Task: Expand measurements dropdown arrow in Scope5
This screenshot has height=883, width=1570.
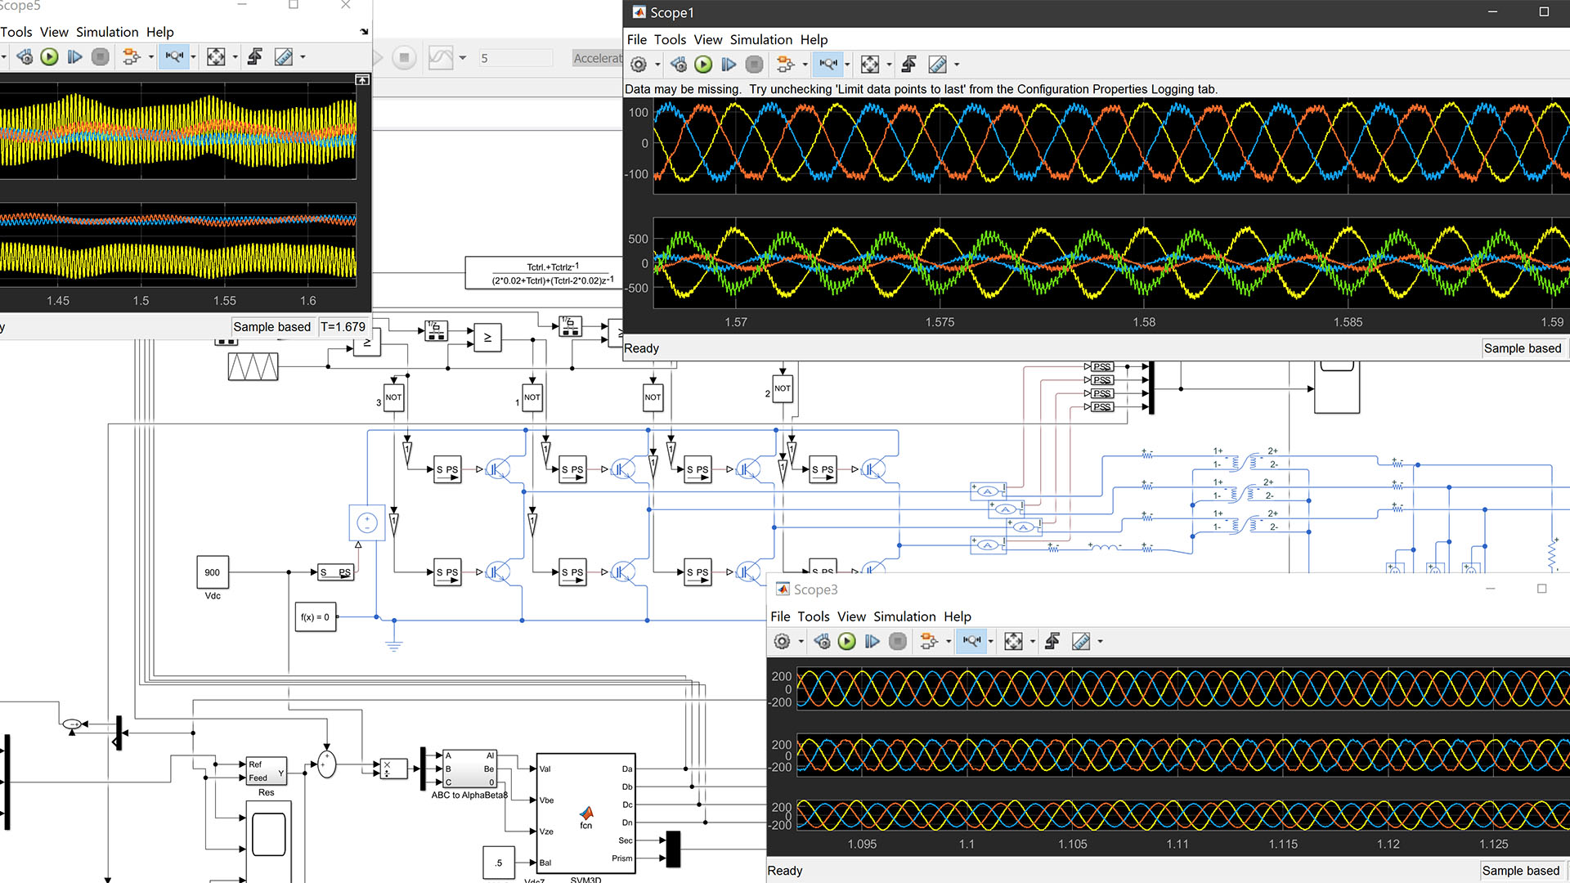Action: pyautogui.click(x=303, y=57)
